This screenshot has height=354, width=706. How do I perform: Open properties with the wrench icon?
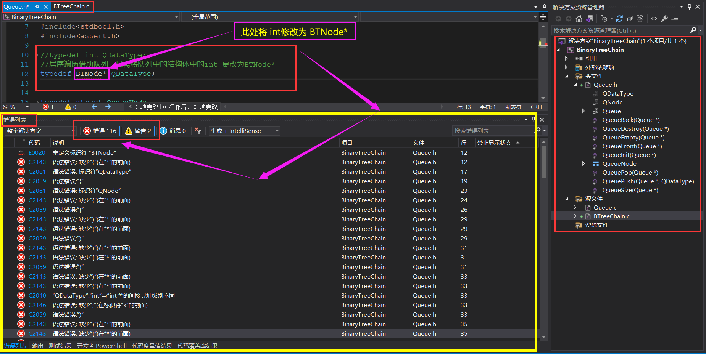(x=664, y=19)
